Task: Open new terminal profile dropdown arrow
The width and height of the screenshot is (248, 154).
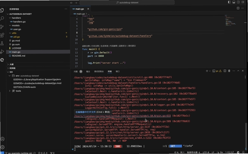Action: pyautogui.click(x=210, y=71)
